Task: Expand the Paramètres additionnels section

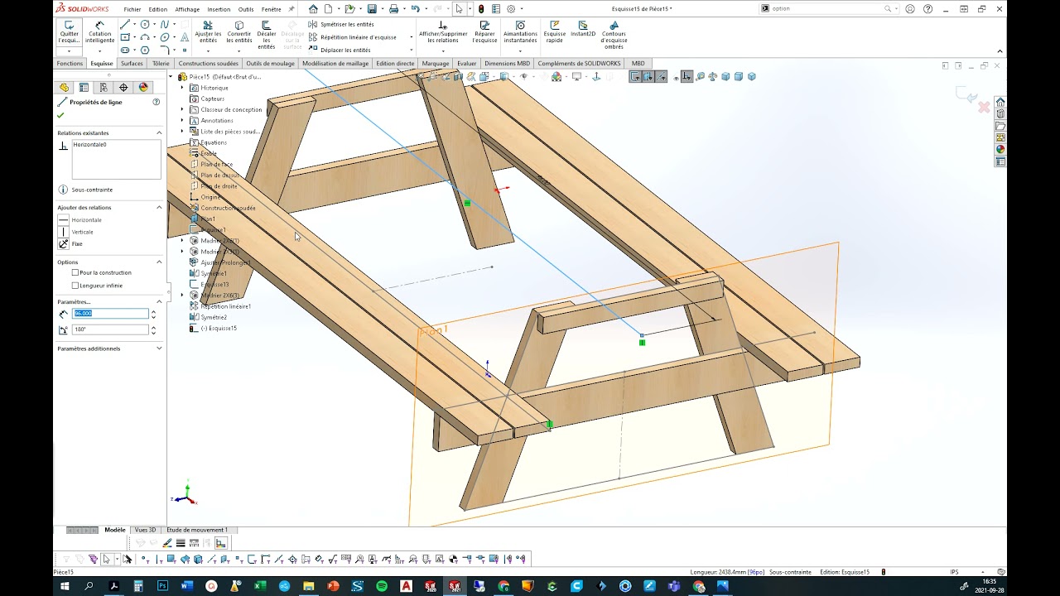Action: point(159,348)
